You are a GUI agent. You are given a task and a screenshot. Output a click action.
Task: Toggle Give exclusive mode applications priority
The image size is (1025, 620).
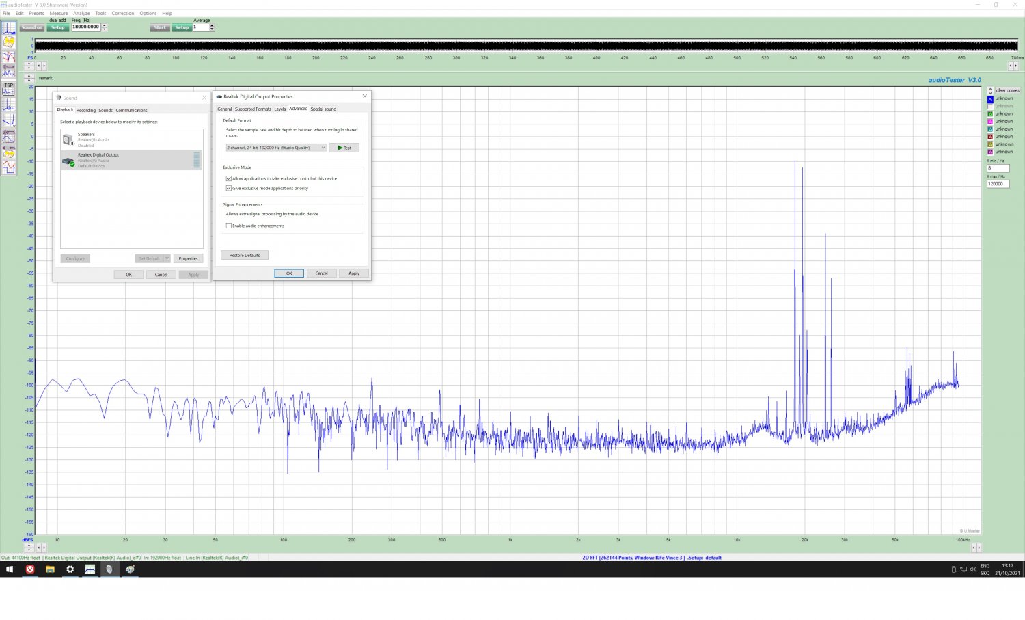[229, 188]
